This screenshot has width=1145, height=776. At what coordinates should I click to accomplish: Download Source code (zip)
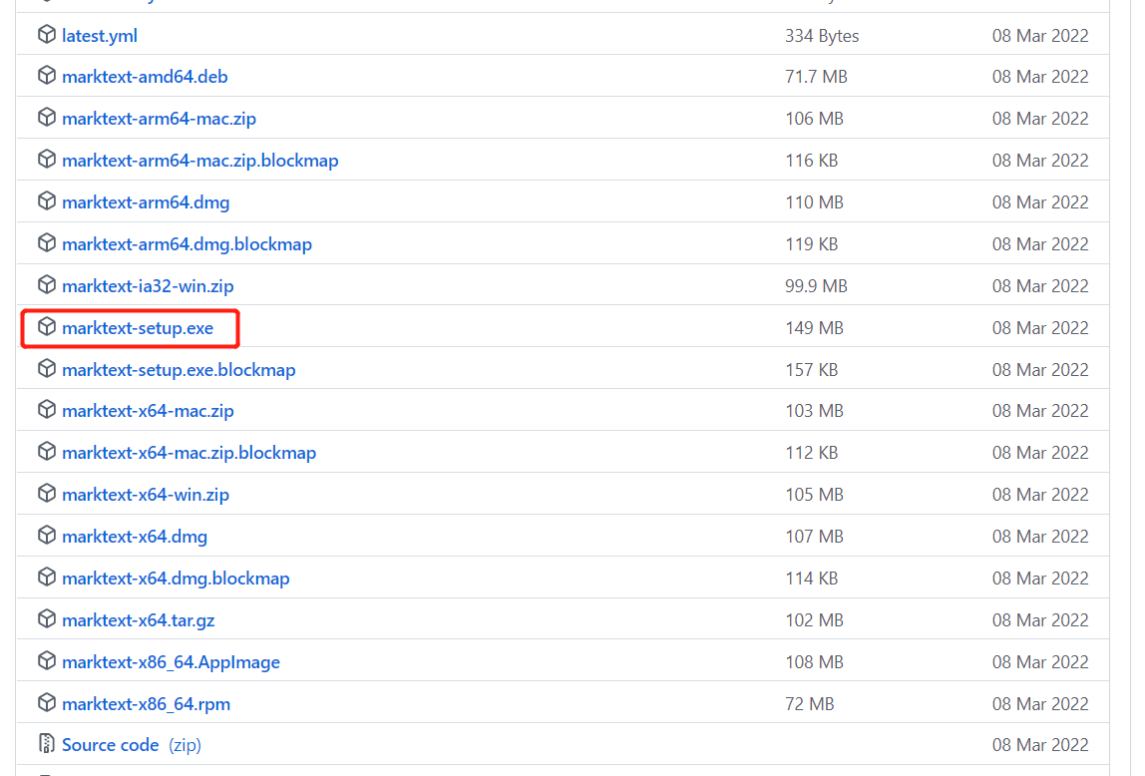coord(132,745)
